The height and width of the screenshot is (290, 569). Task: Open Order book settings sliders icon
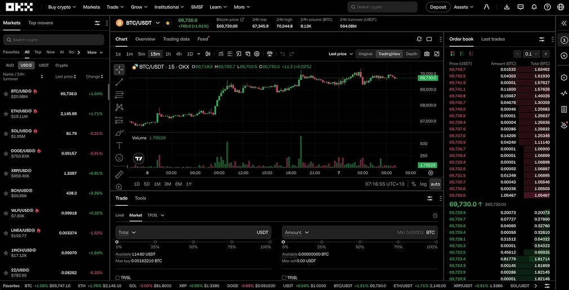[x=542, y=39]
